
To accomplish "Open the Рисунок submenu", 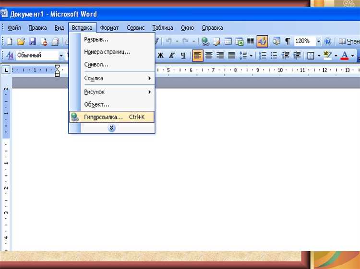I will pyautogui.click(x=112, y=92).
